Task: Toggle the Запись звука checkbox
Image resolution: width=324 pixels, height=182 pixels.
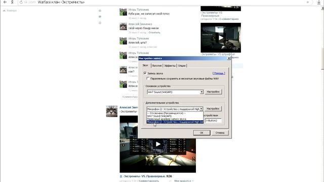Action: click(x=145, y=73)
